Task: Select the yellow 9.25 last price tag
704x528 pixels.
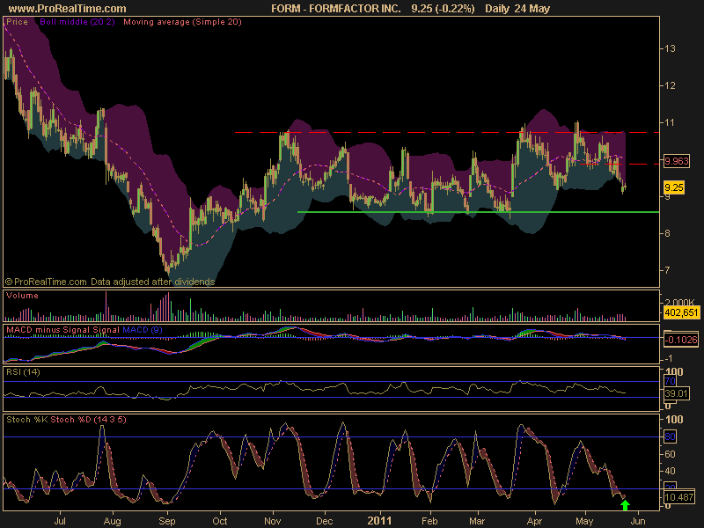Action: 674,187
